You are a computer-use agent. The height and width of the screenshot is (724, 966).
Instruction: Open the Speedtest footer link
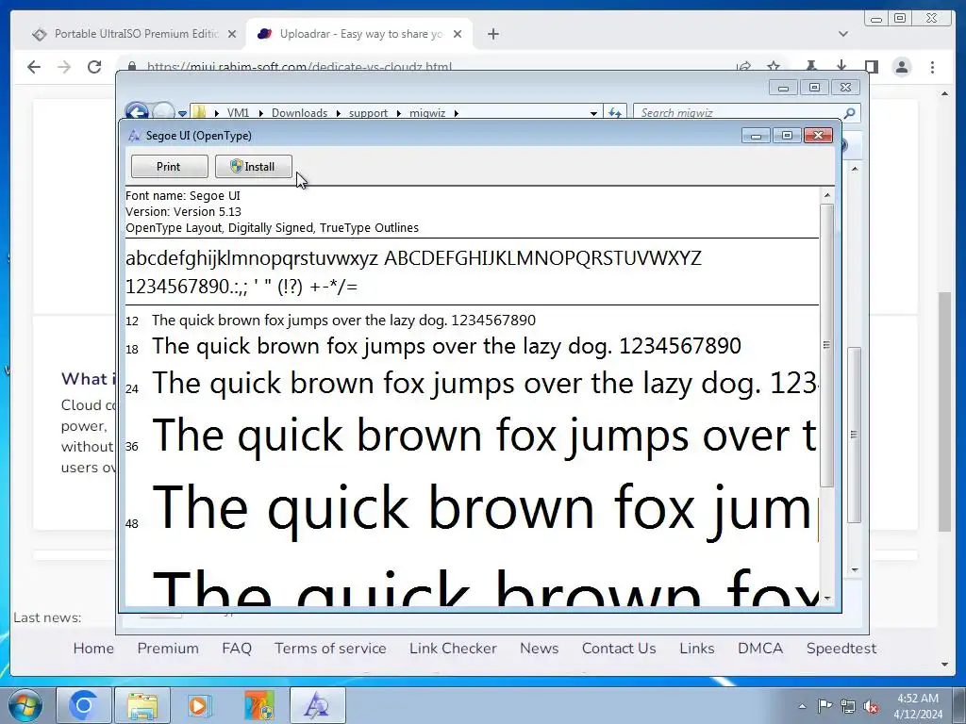841,649
